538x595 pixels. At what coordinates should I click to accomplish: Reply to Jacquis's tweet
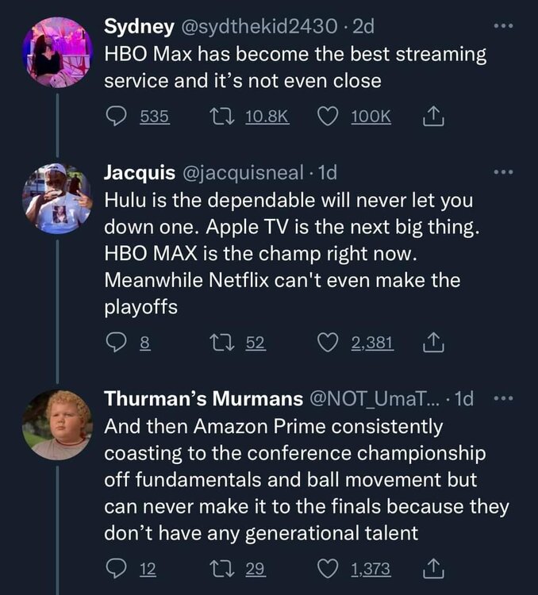click(x=116, y=342)
